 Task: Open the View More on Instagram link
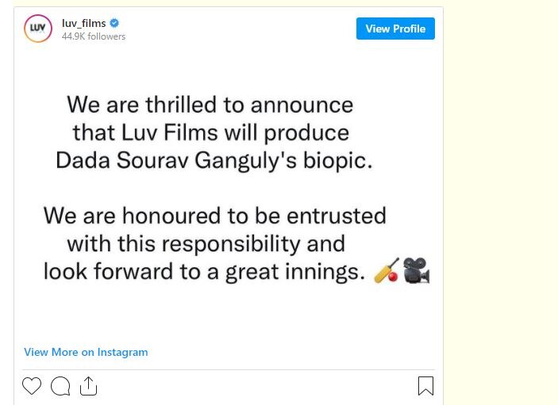86,352
